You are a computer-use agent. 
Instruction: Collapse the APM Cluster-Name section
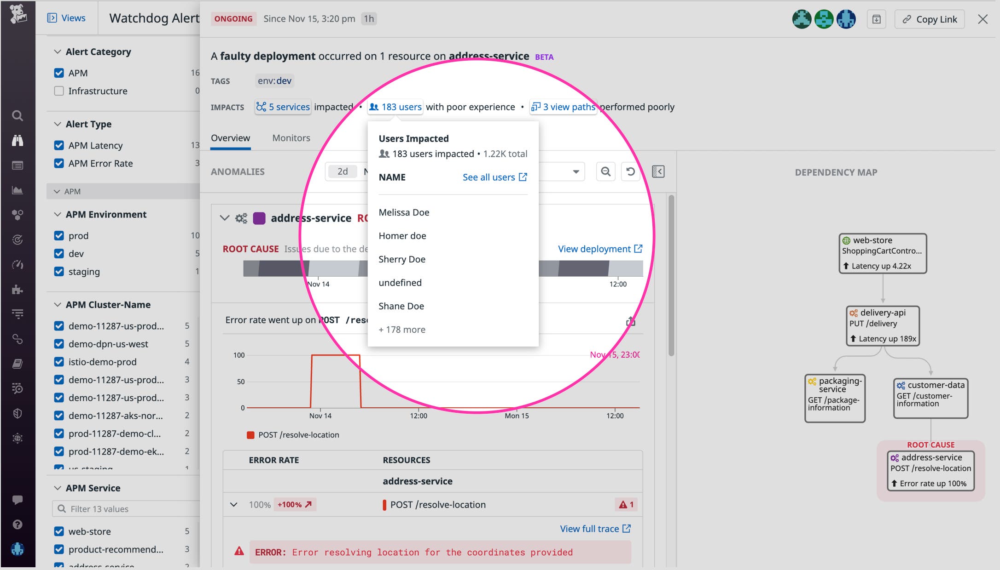[x=57, y=304]
